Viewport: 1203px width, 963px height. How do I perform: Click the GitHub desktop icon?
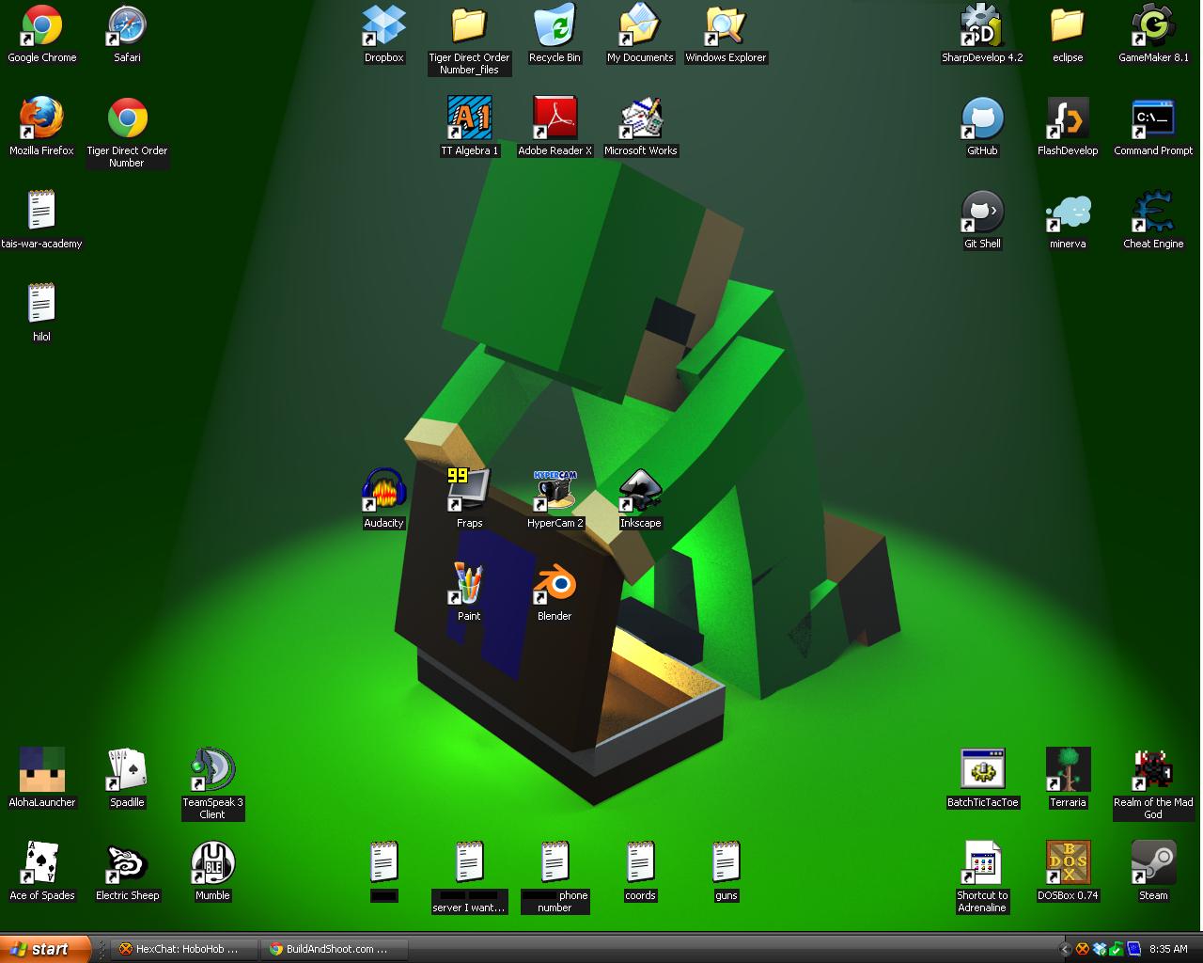click(982, 118)
